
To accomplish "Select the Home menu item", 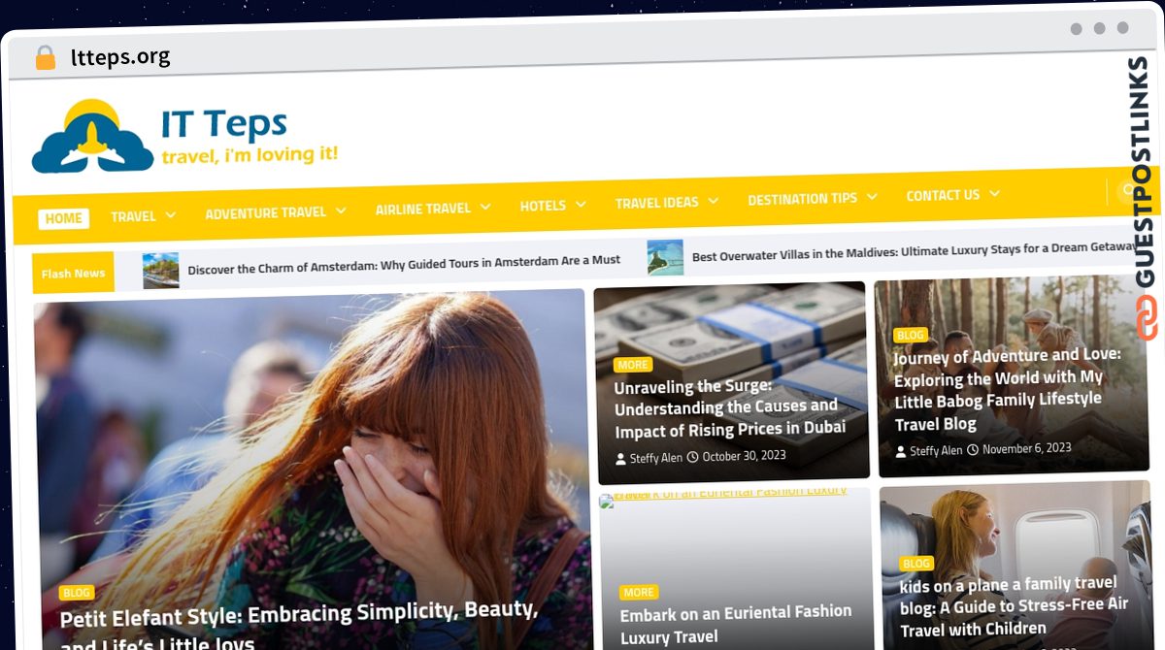I will [x=64, y=218].
